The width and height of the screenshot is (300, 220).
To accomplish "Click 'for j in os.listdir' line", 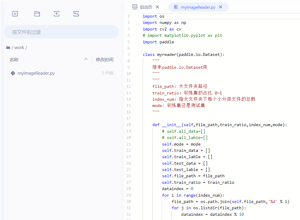I will (x=209, y=208).
